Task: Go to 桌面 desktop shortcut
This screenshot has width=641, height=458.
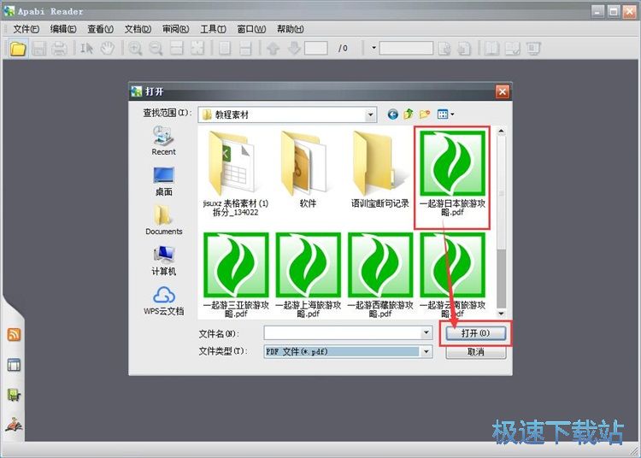Action: point(163,181)
